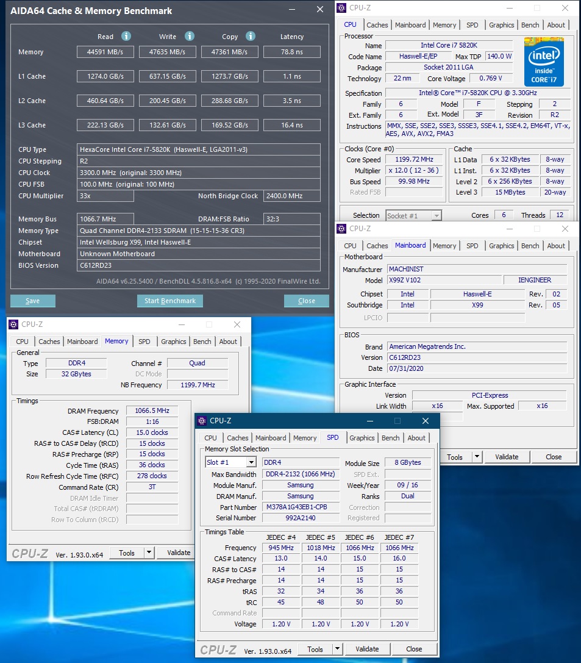Click the DRAM Frequency 1066.5 MHz field
The height and width of the screenshot is (663, 581).
152,410
